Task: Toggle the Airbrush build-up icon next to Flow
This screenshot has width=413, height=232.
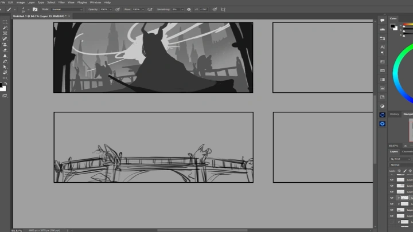Action: (x=150, y=10)
